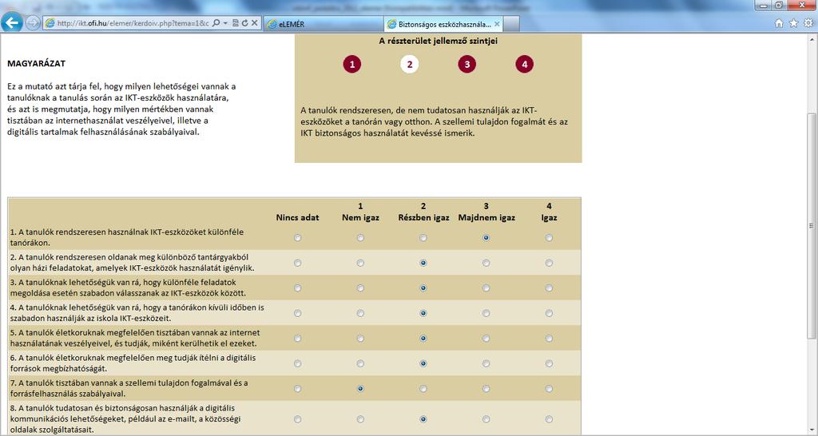Choose Nincs adat for question 6

pos(297,363)
